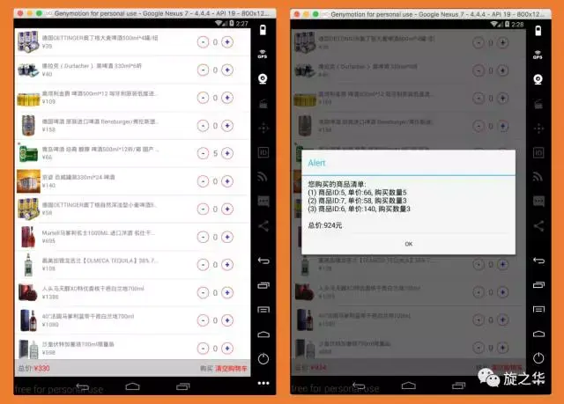Screen dimensions: 564x404
Task: Click the Alert dialog title
Action: [x=316, y=163]
